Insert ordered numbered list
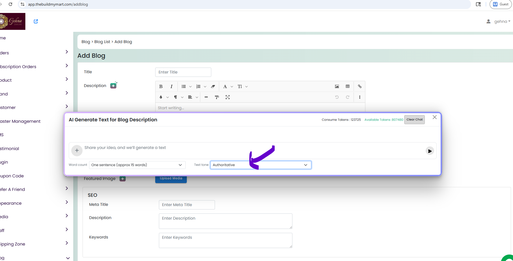Image resolution: width=513 pixels, height=261 pixels. [198, 86]
